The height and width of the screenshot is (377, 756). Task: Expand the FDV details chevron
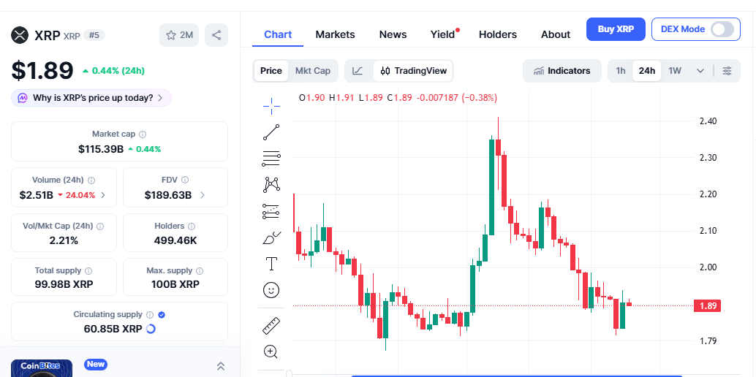[203, 195]
